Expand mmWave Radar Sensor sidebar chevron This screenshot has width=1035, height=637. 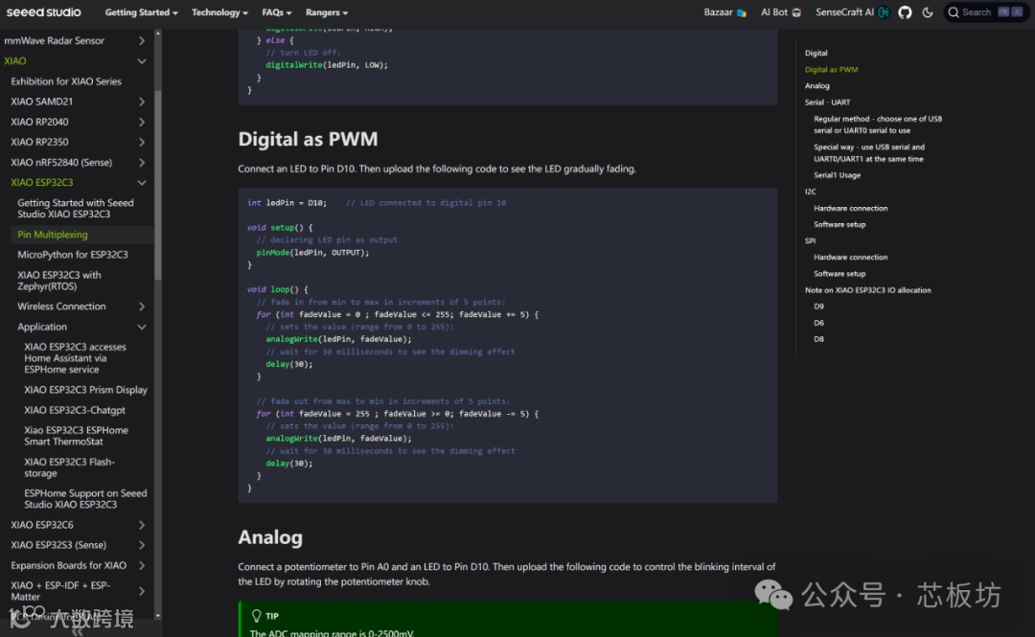[x=141, y=41]
